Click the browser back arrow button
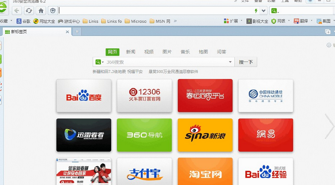Screen dimensions: 335x185 coord(17,10)
